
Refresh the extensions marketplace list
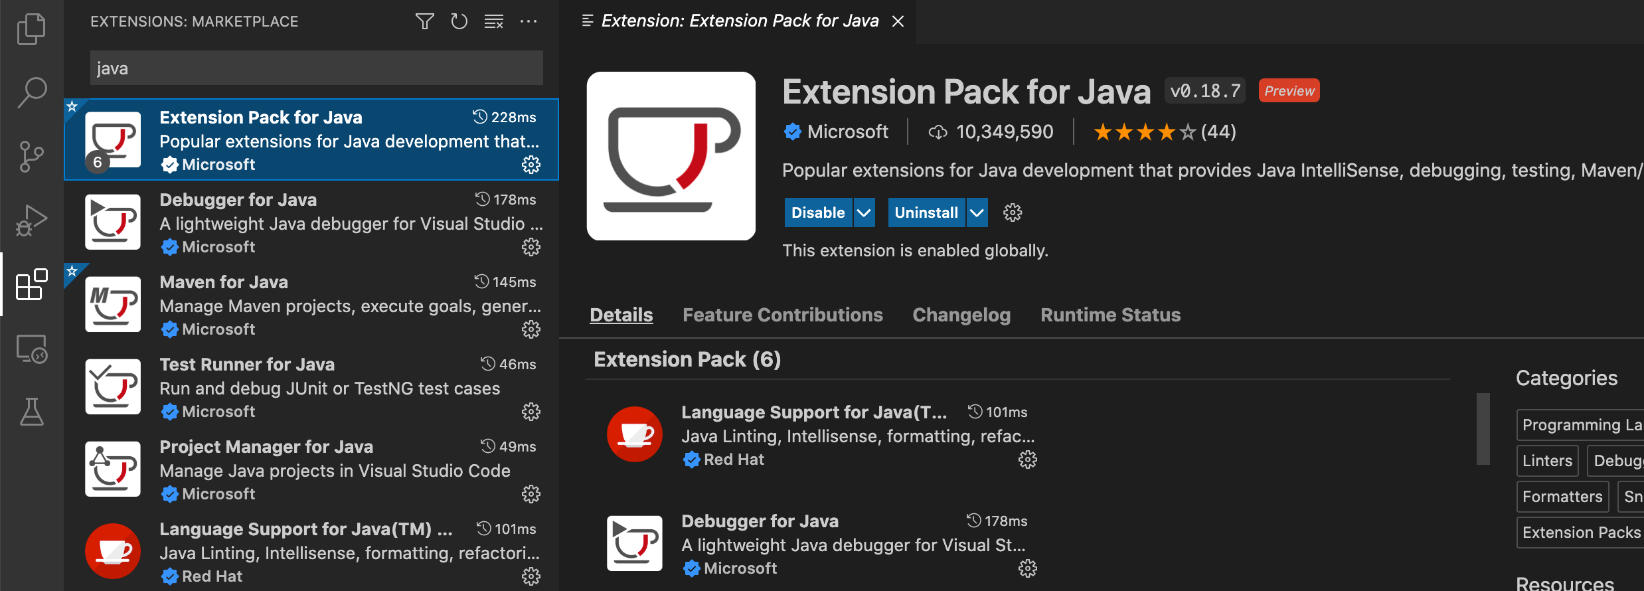pos(459,21)
